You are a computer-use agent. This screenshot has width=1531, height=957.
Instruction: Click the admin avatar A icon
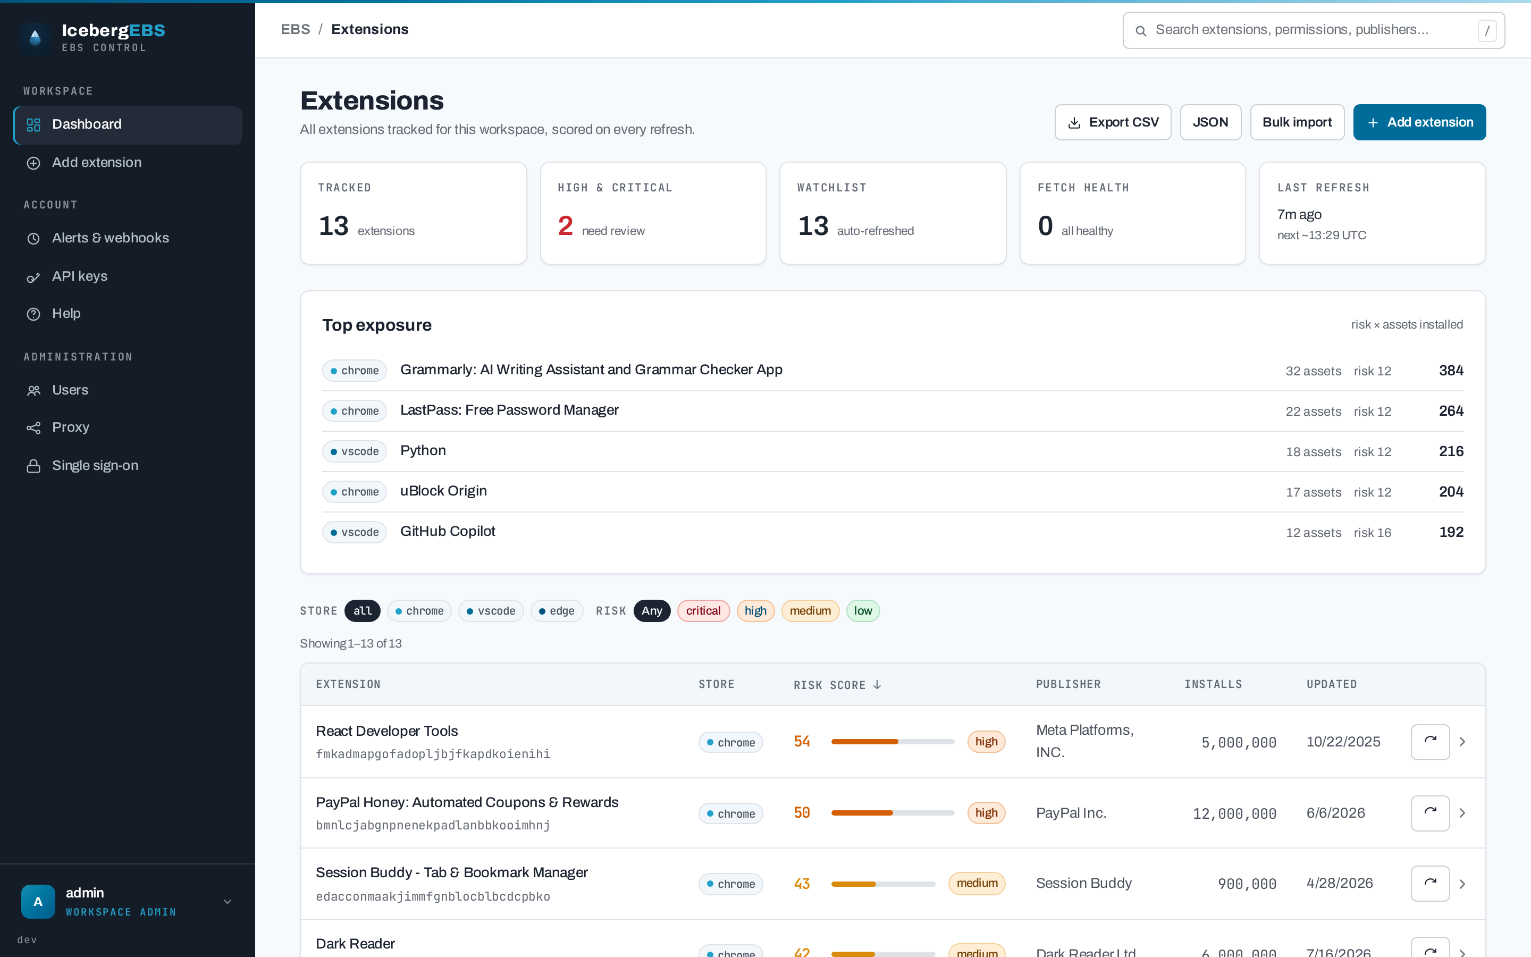pos(38,901)
